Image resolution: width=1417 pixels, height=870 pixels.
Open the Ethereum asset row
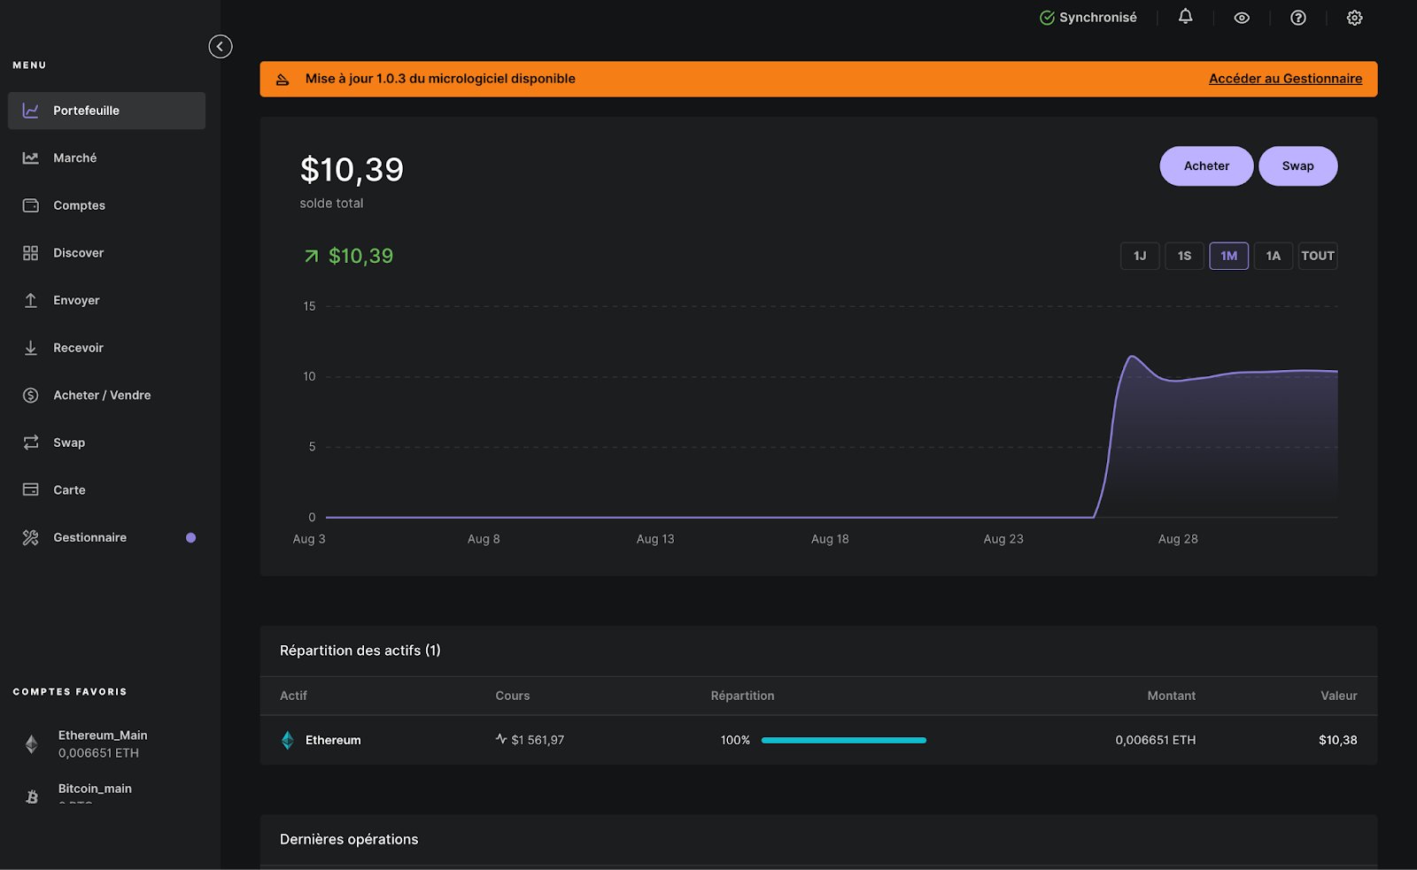point(818,740)
